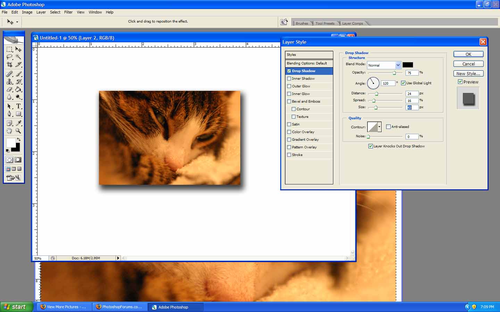
Task: Enable the Inner Shadow checkbox
Action: [x=289, y=79]
